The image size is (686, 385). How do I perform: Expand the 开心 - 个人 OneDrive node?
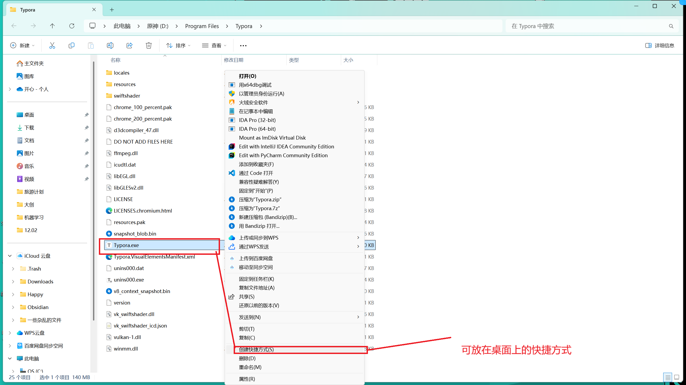(10, 89)
